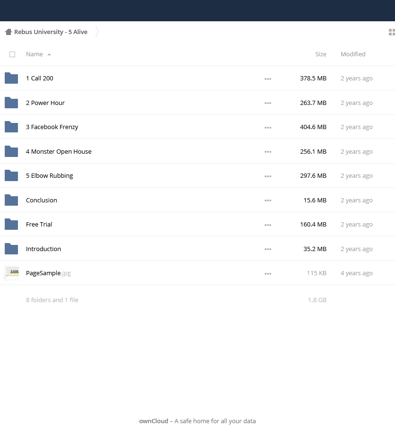The image size is (395, 435).
Task: Open more actions for 5 Elbow Rubbing
Action: [x=268, y=176]
